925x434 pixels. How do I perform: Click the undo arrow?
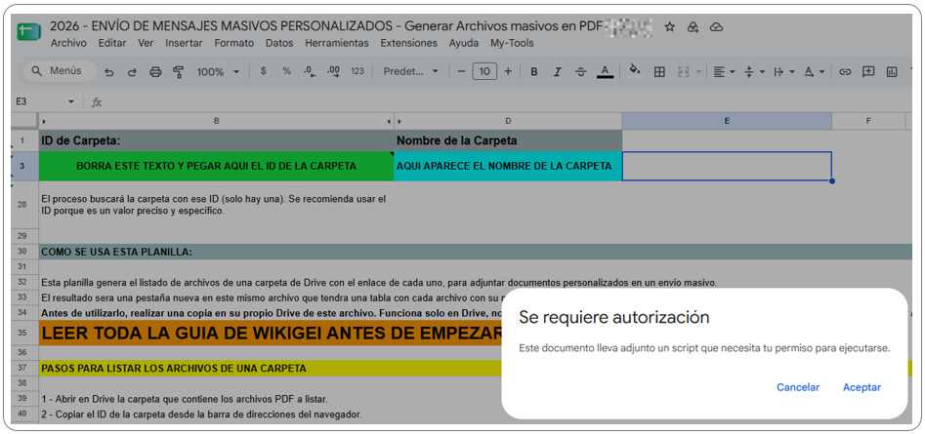[109, 72]
